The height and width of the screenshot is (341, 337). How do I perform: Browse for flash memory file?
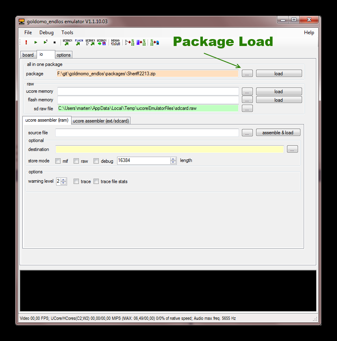pos(247,100)
